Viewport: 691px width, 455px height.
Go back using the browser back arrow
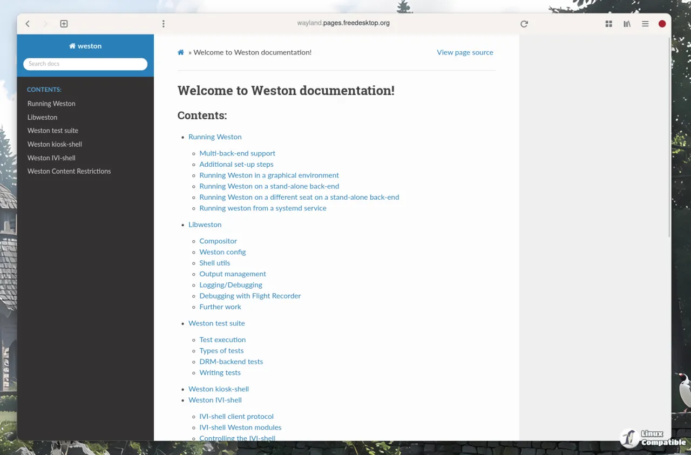(28, 24)
